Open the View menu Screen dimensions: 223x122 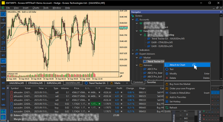click(x=16, y=8)
